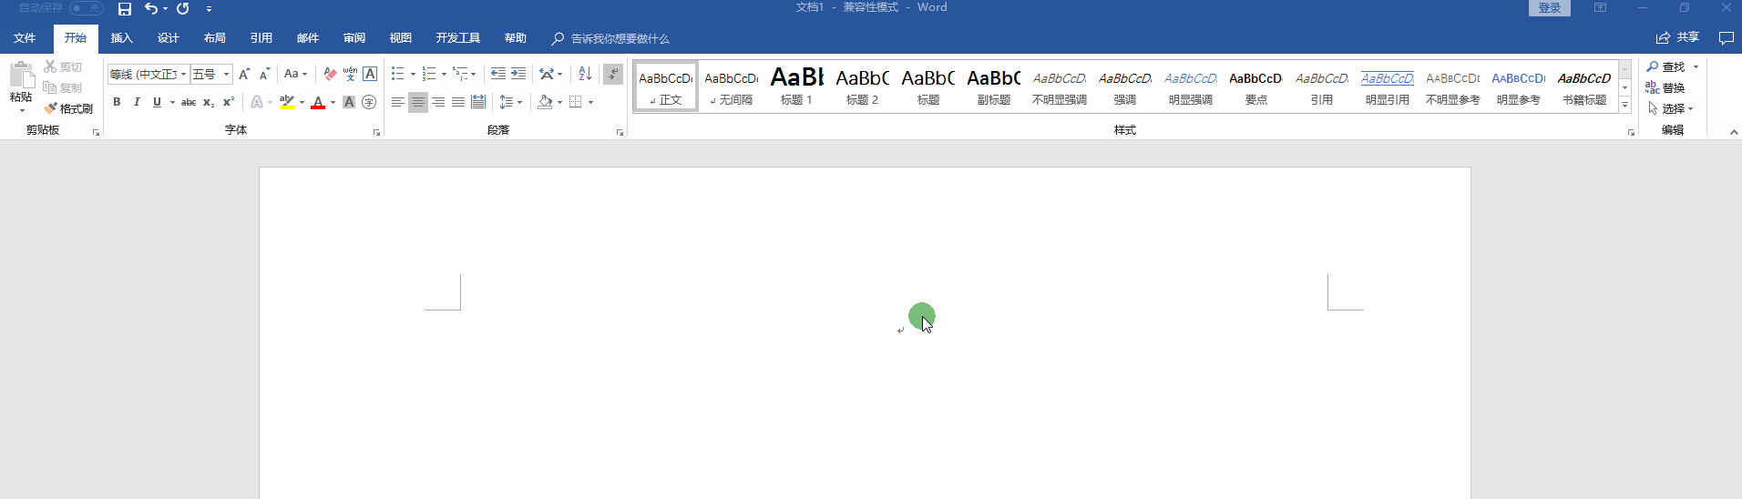
Task: Apply character shading icon (gray A)
Action: (349, 102)
